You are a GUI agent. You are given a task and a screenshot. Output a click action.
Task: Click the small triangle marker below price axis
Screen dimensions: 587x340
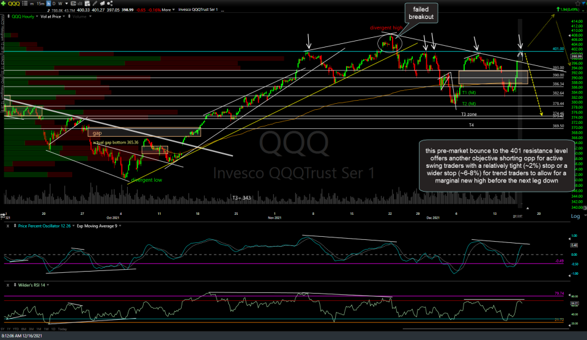click(x=527, y=208)
